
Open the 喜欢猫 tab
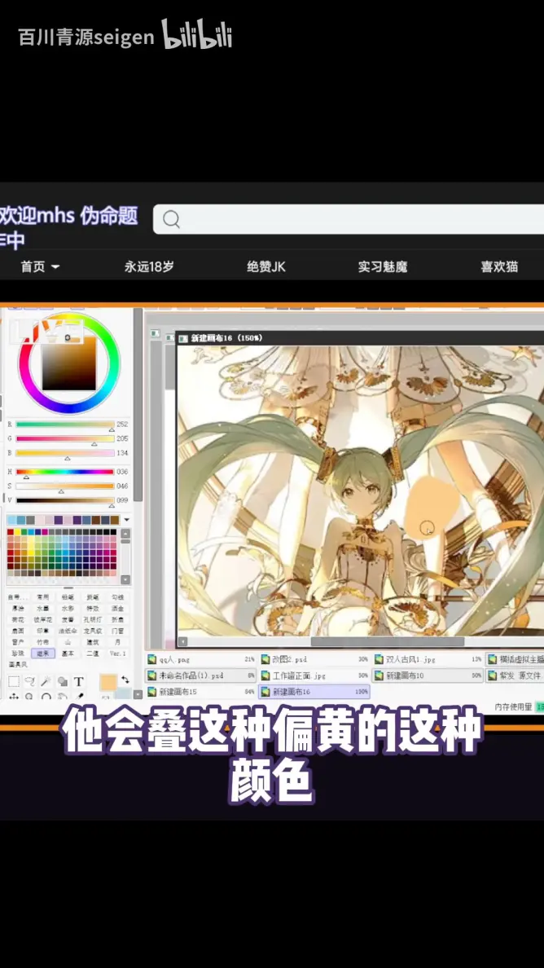tap(499, 266)
